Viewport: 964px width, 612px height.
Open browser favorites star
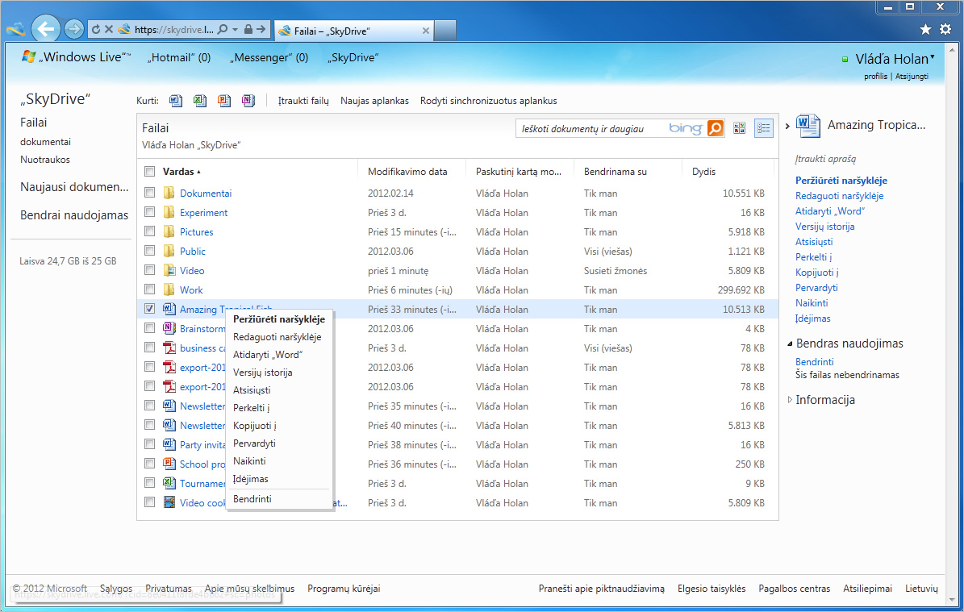tap(925, 29)
